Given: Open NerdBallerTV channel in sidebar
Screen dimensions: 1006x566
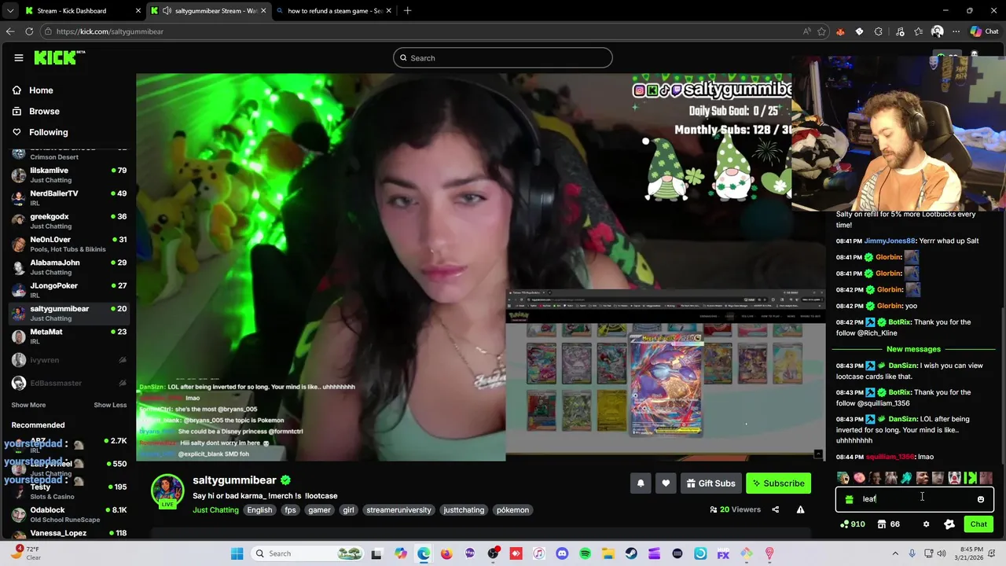Looking at the screenshot, I should point(68,197).
